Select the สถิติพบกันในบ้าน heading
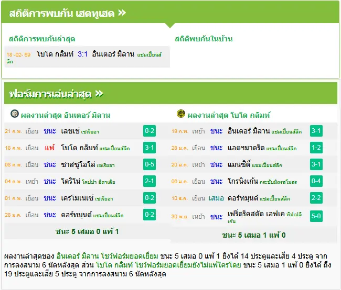341x290 pixels. click(x=204, y=39)
